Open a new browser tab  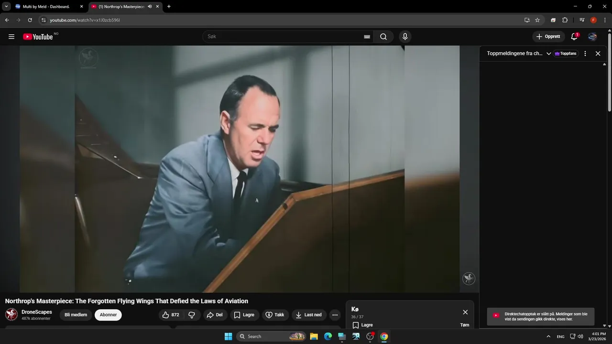click(x=169, y=7)
